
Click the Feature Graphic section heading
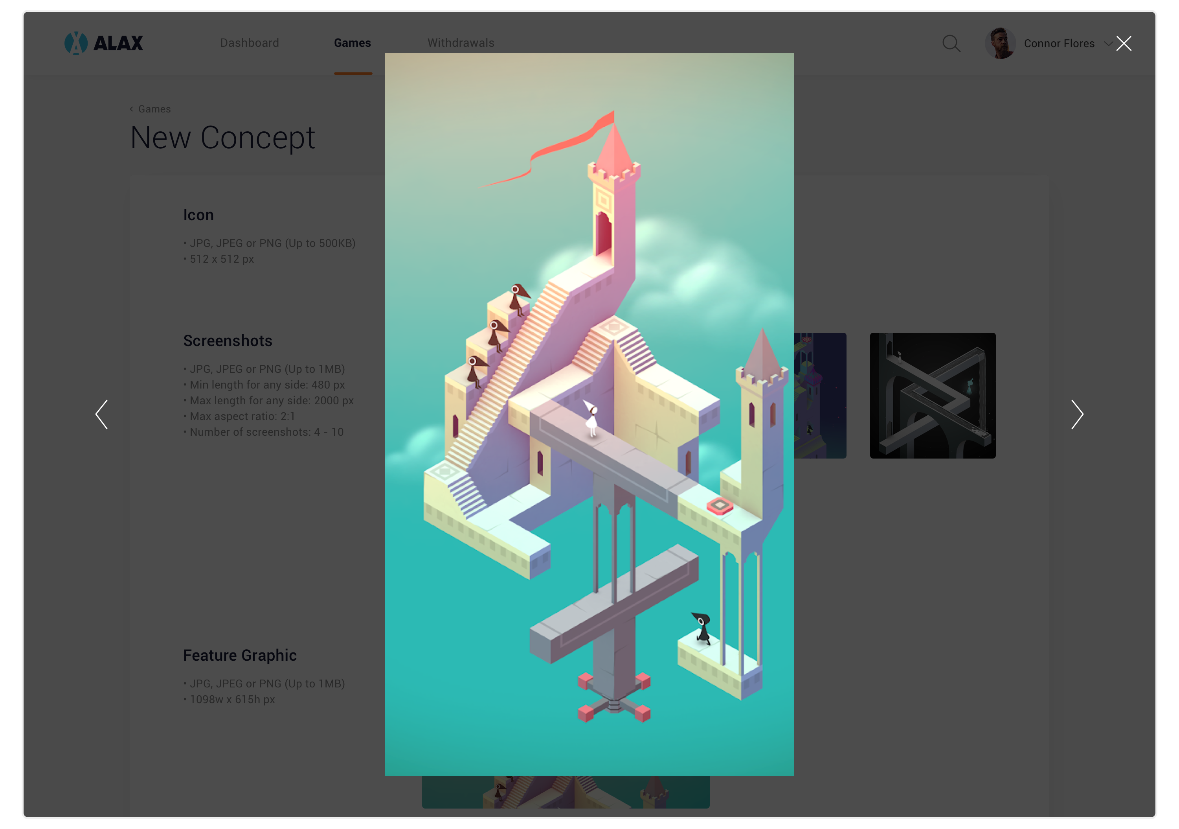coord(240,655)
